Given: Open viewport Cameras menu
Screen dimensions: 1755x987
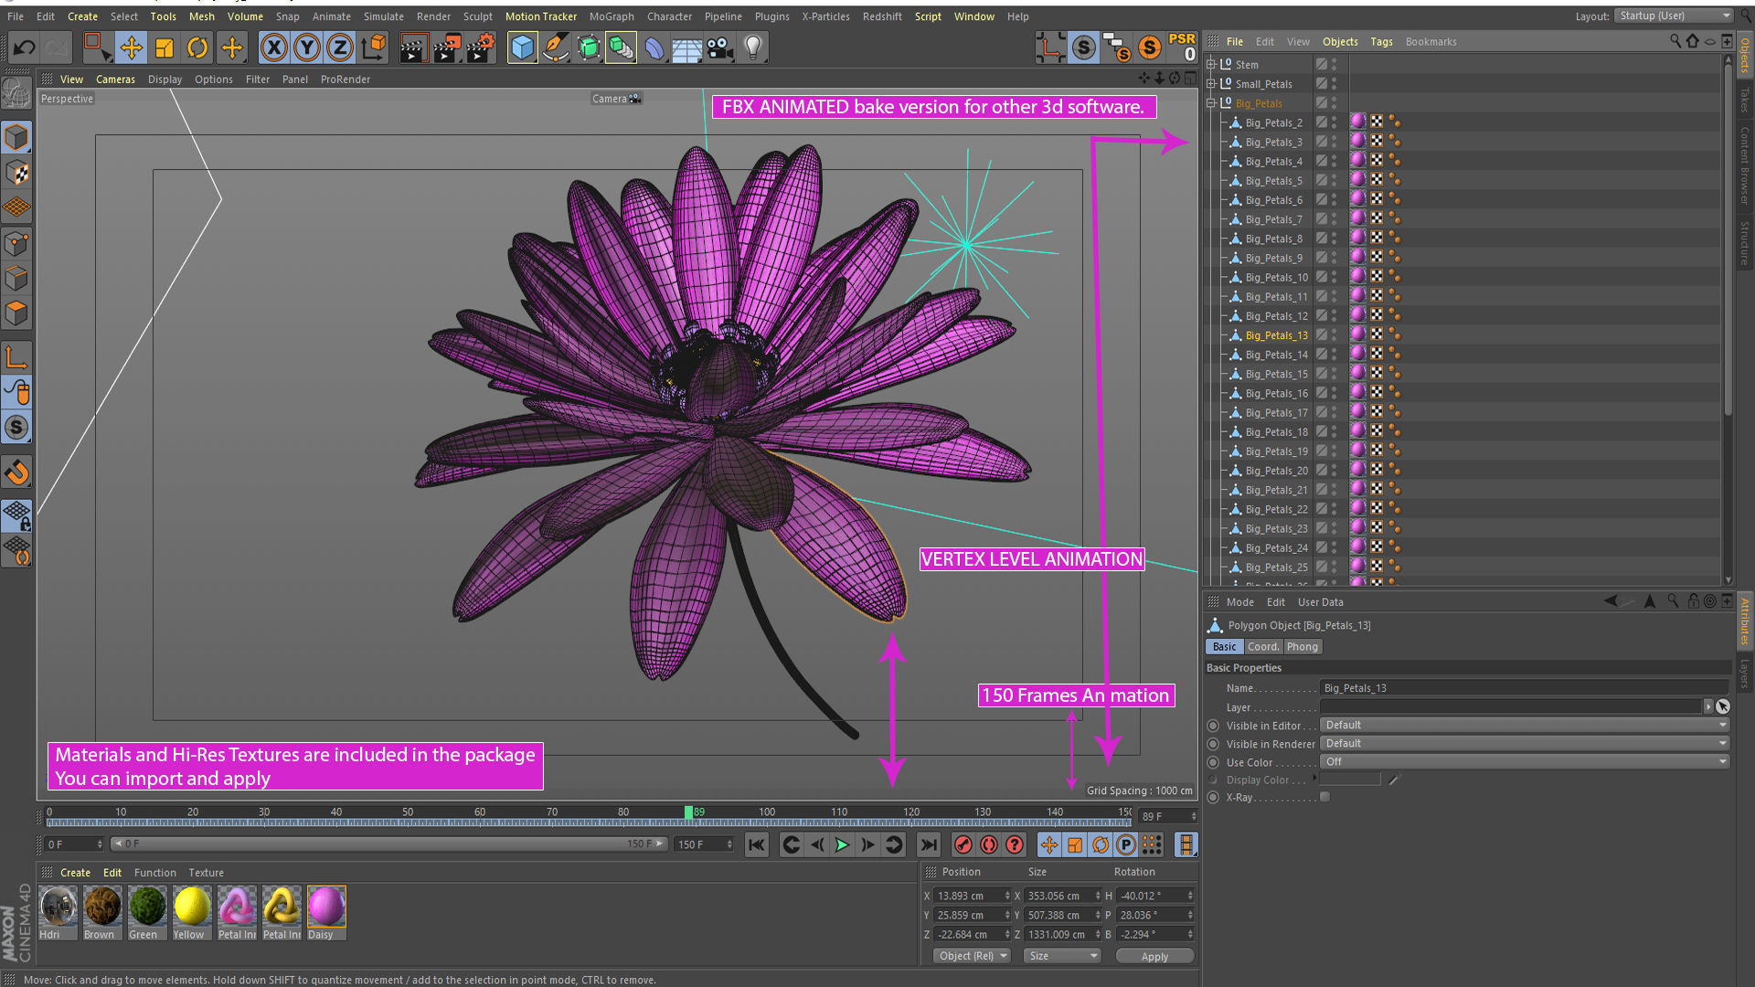Looking at the screenshot, I should coord(115,80).
